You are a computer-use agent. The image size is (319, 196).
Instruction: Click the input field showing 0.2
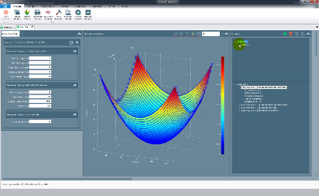[40, 105]
